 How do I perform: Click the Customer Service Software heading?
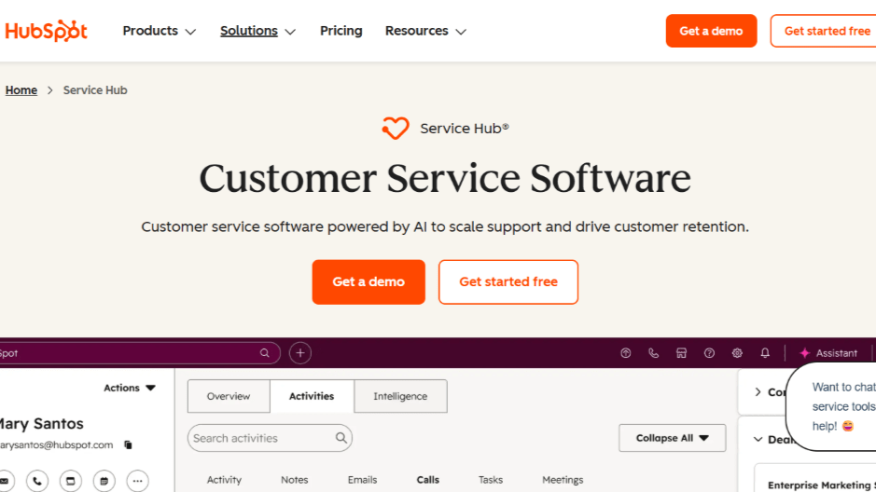(x=445, y=179)
